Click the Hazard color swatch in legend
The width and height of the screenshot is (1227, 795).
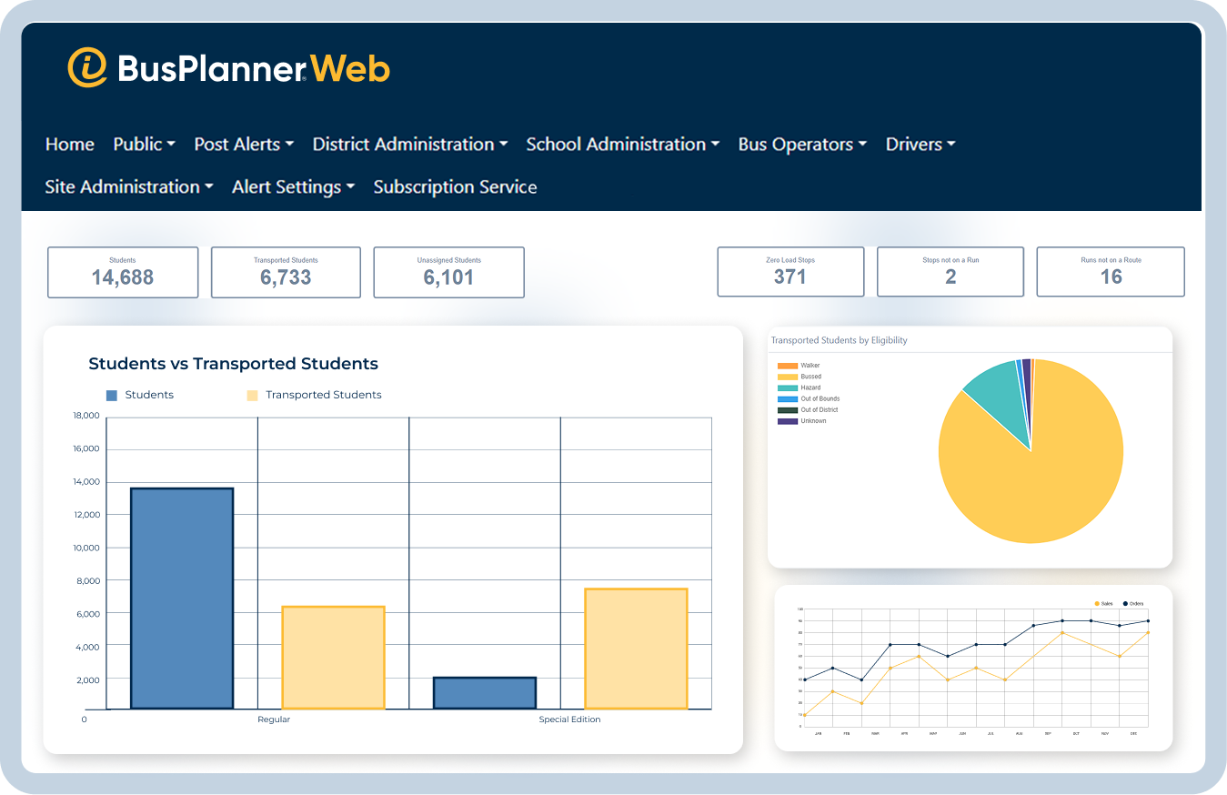click(x=787, y=387)
